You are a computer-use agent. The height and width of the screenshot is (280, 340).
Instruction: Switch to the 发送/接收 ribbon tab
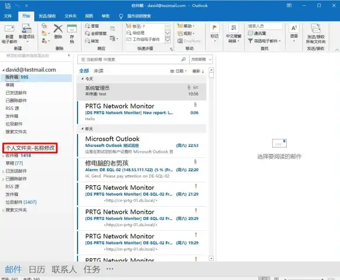coord(47,16)
